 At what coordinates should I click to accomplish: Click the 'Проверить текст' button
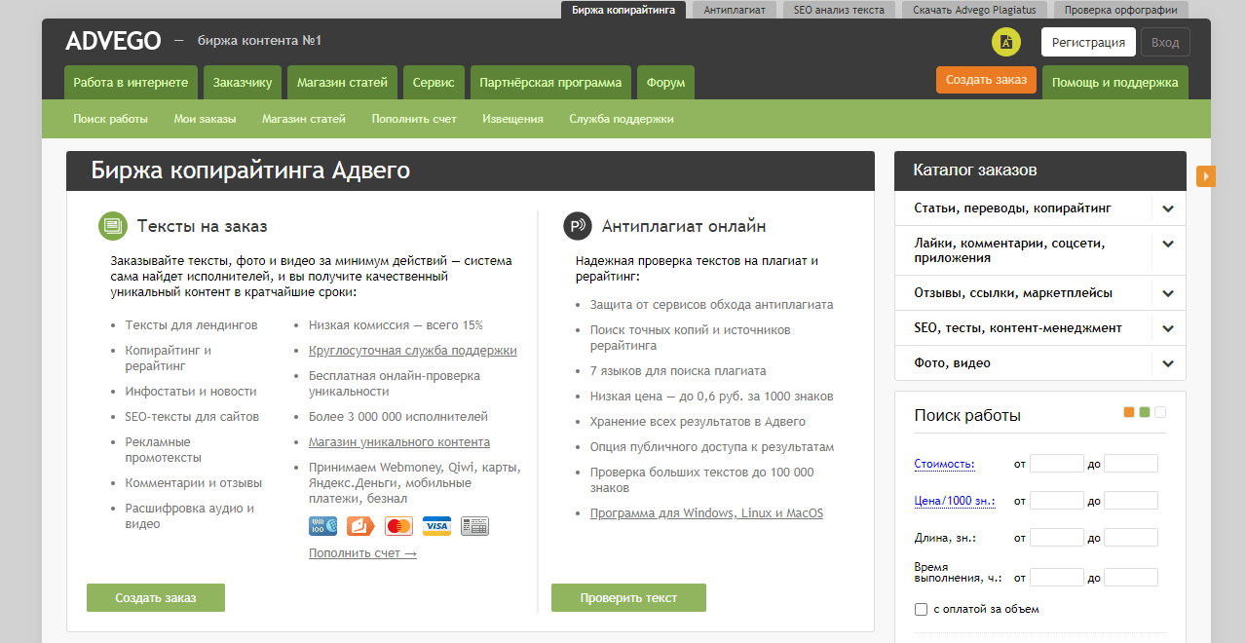[x=628, y=597]
